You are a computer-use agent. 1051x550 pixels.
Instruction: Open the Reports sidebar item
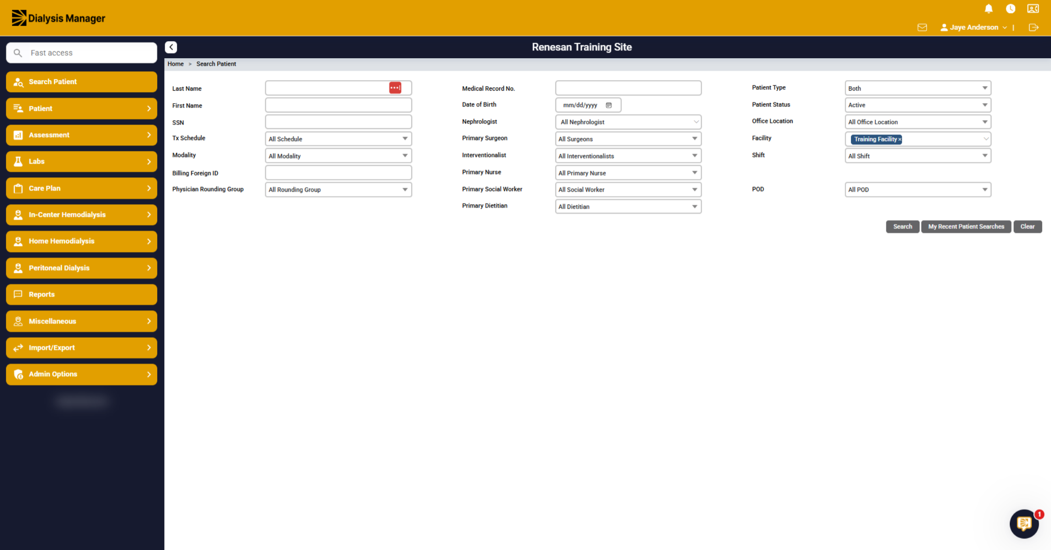pos(81,294)
